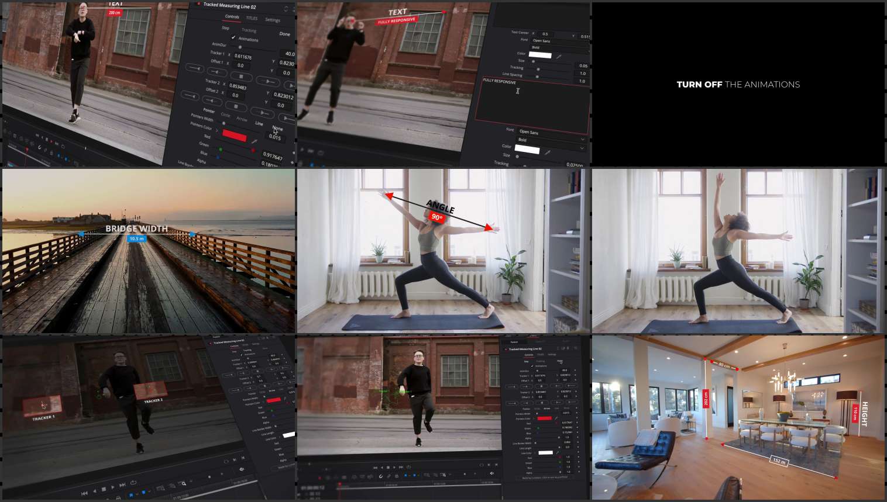This screenshot has height=502, width=887.
Task: Click go-to-first-frame transport button in bottom-left frame
Action: pos(84,493)
